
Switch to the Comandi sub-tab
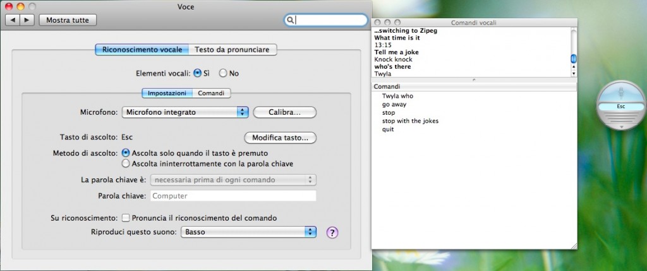coord(211,93)
